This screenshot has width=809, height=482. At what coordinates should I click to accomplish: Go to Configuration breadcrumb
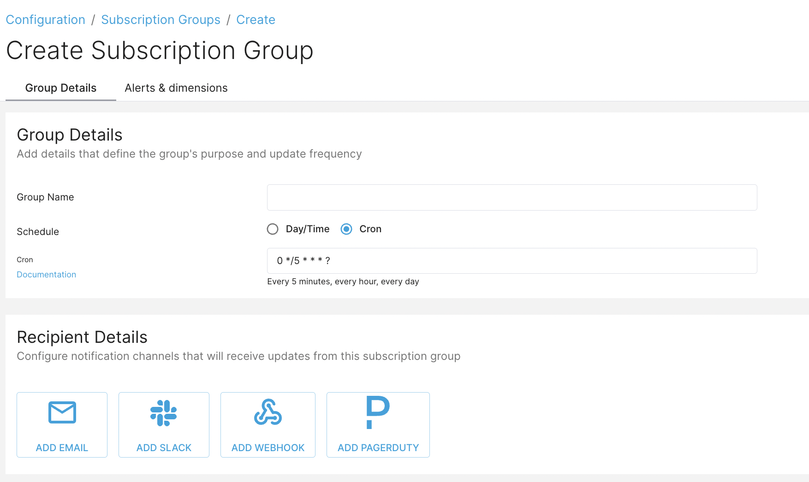pyautogui.click(x=46, y=20)
